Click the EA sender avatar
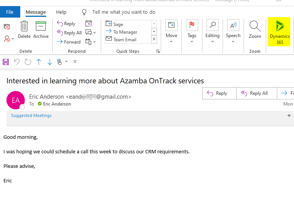Viewport: 294px width, 208px height. click(16, 100)
